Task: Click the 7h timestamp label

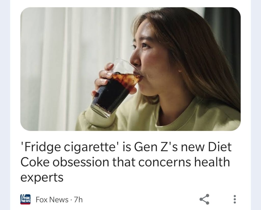Action: click(x=78, y=199)
